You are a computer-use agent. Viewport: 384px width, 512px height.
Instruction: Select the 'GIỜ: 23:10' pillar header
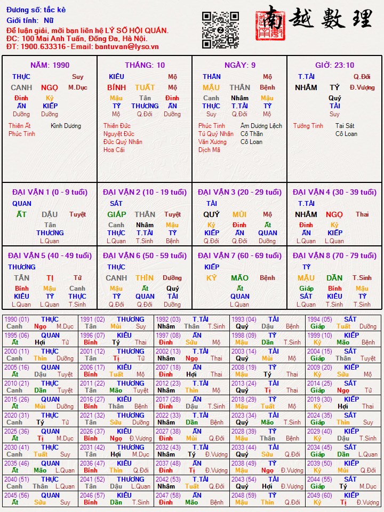(x=335, y=65)
